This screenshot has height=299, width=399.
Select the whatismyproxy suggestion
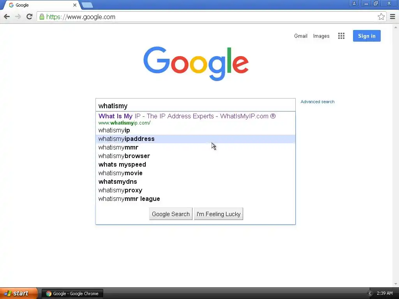point(196,190)
